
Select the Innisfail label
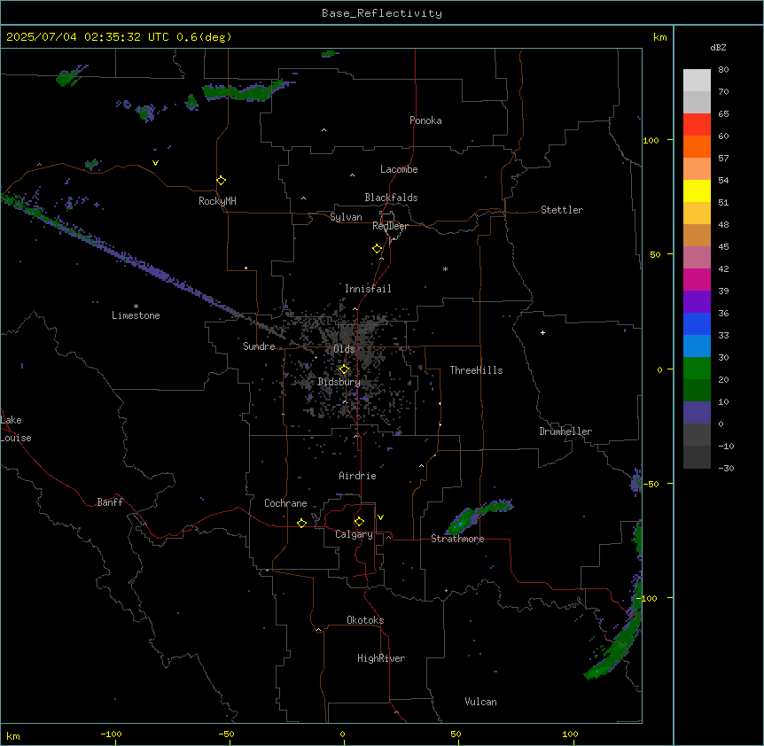[368, 289]
